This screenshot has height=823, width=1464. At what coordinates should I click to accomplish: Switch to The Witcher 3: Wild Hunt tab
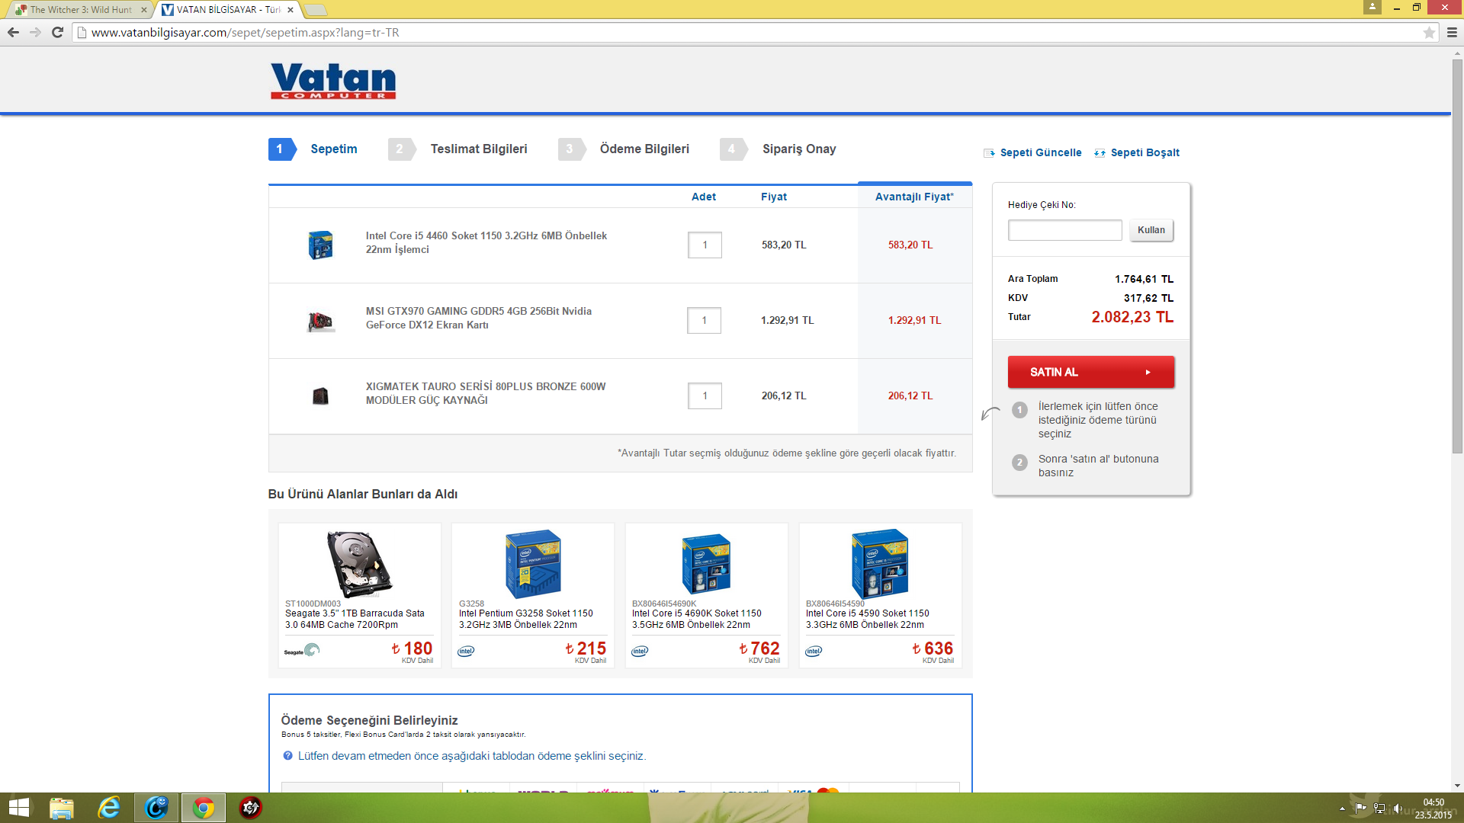[x=80, y=10]
